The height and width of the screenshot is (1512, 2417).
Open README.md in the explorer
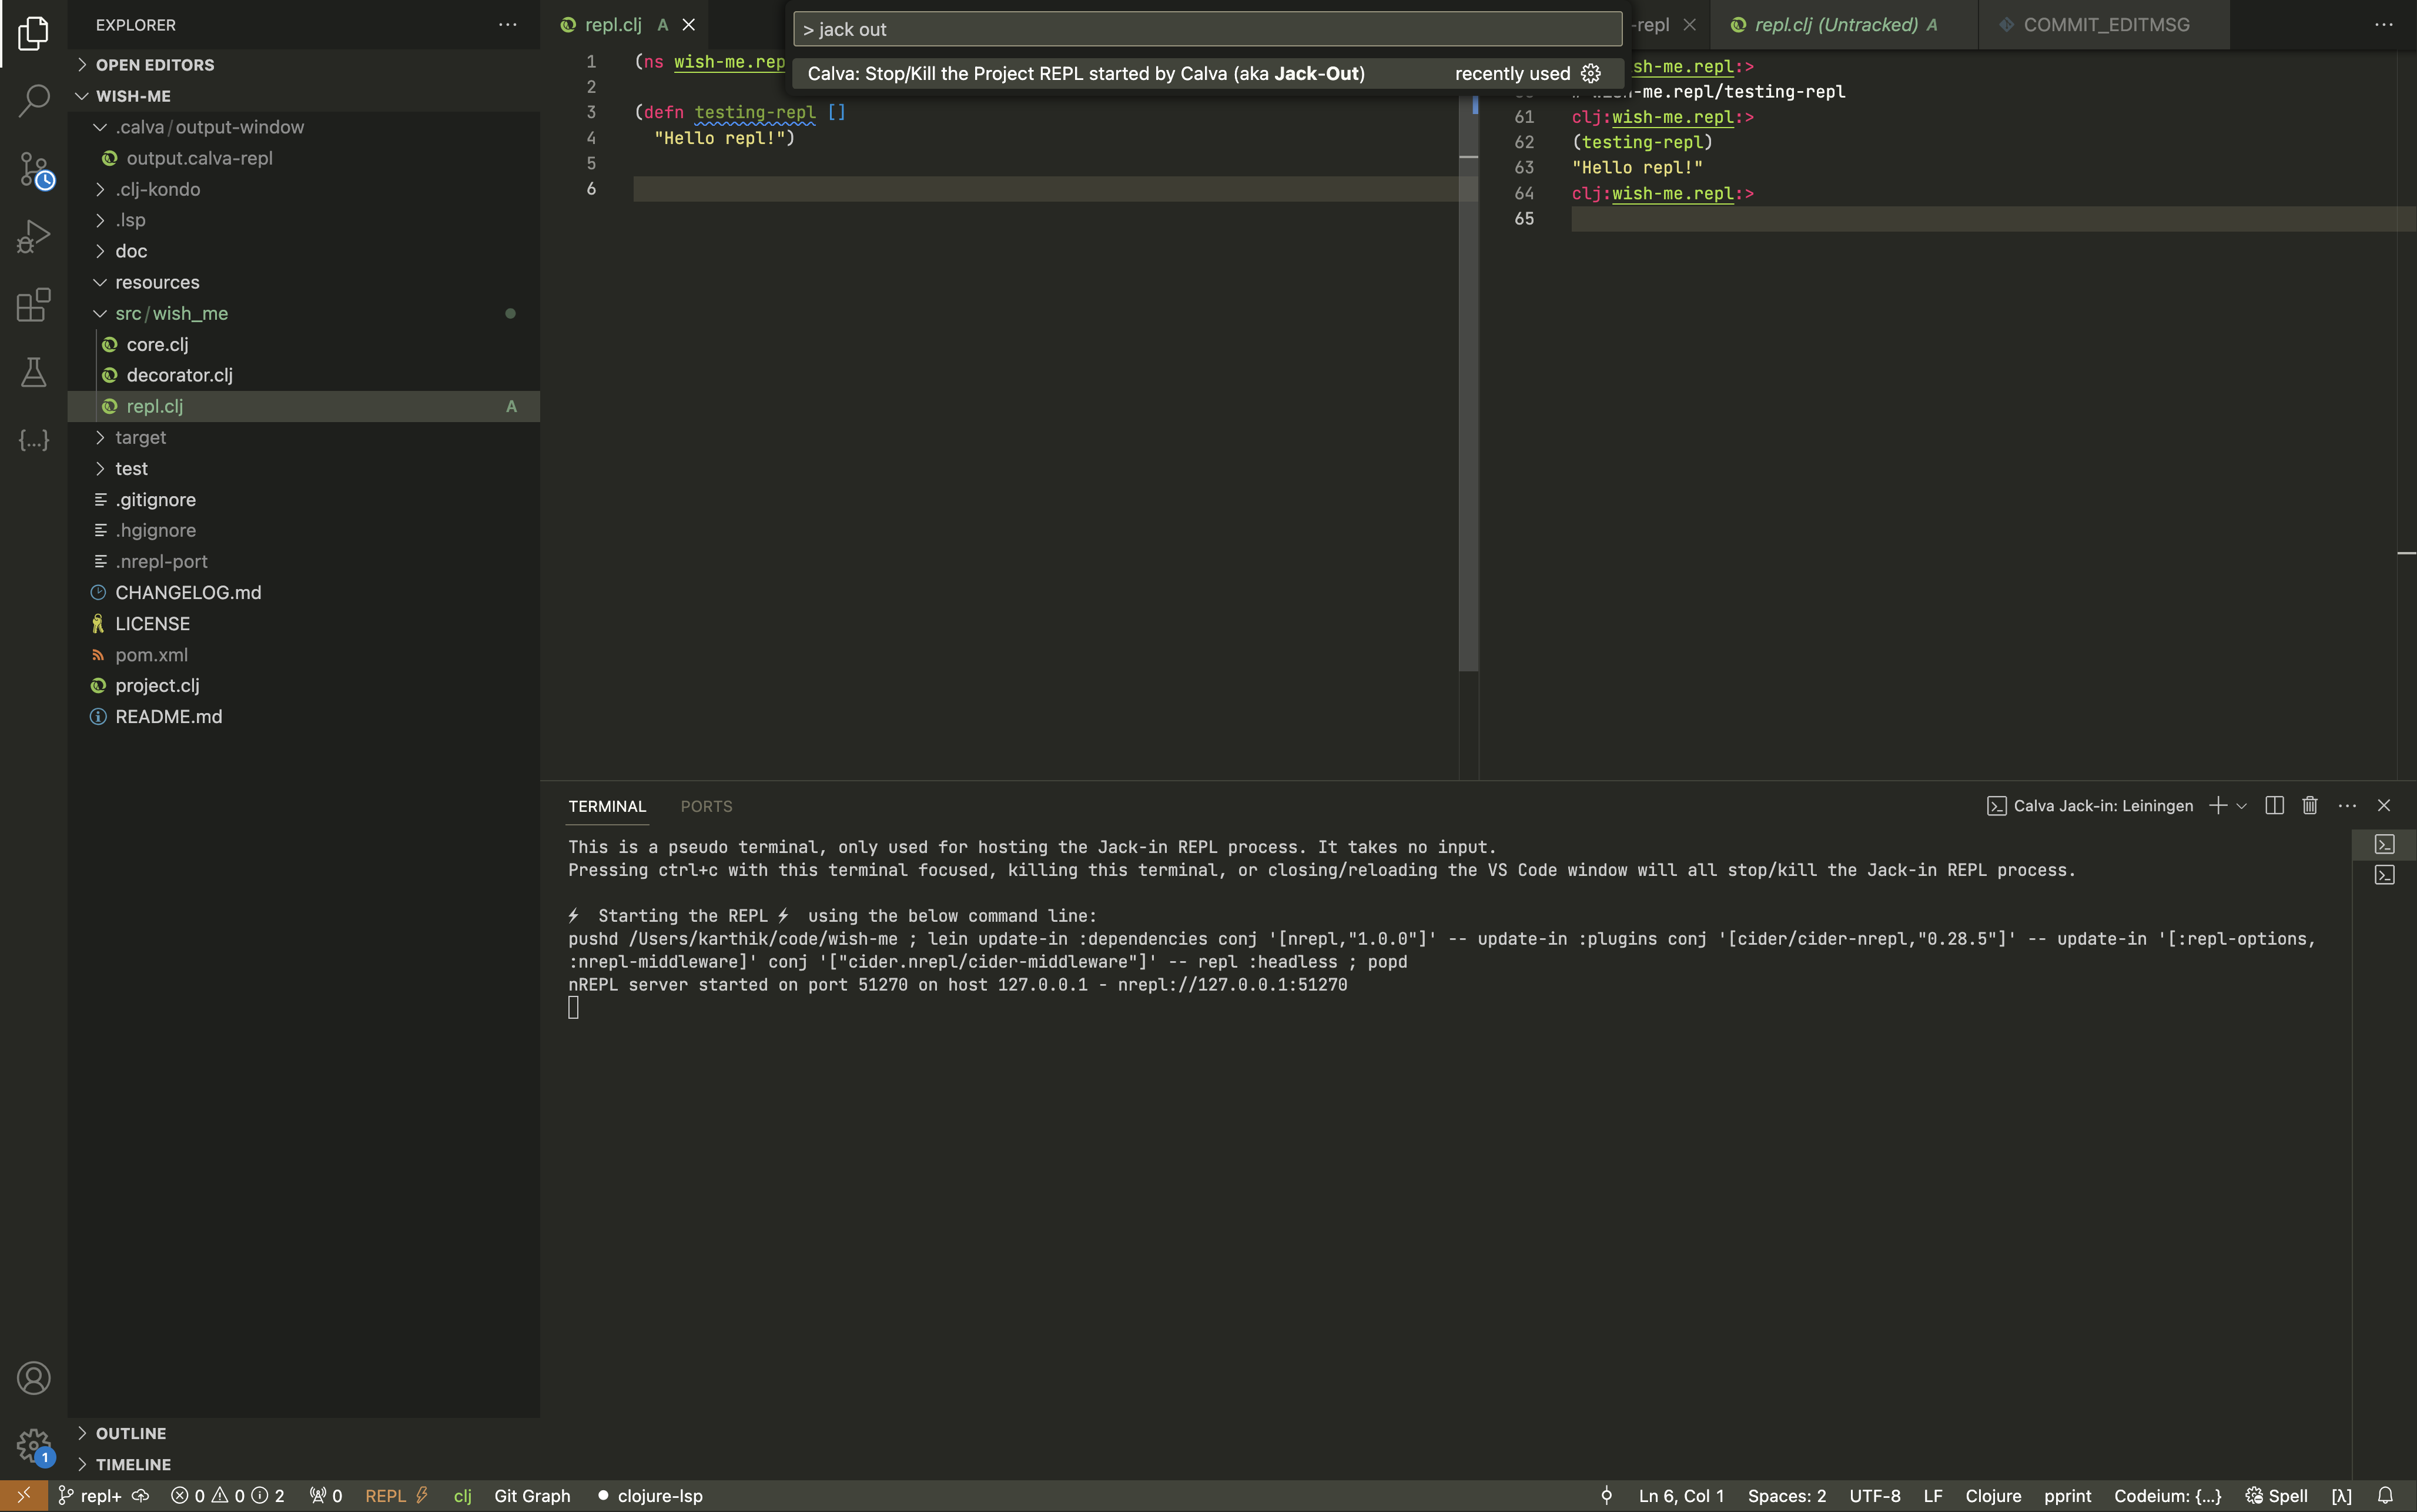tap(304, 716)
